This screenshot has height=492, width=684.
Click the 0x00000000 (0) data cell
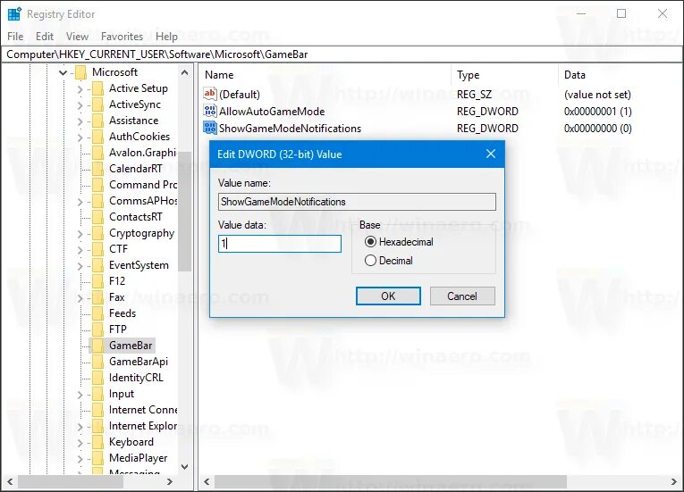(x=597, y=128)
